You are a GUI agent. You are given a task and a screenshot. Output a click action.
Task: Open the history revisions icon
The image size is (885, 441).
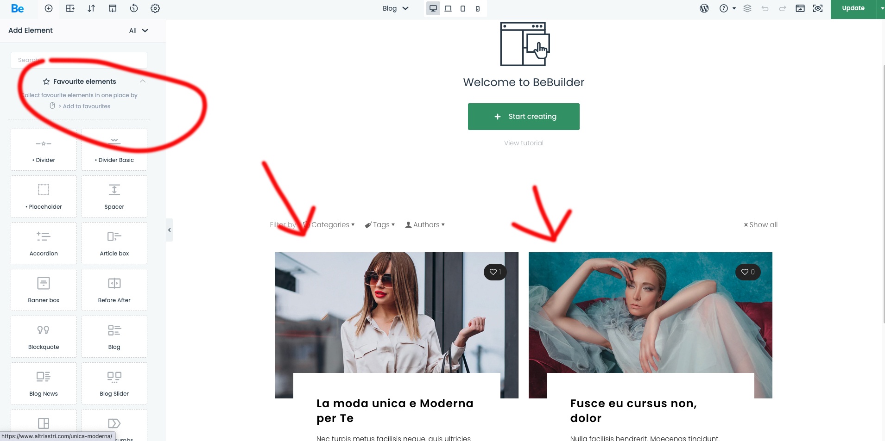[x=134, y=8]
